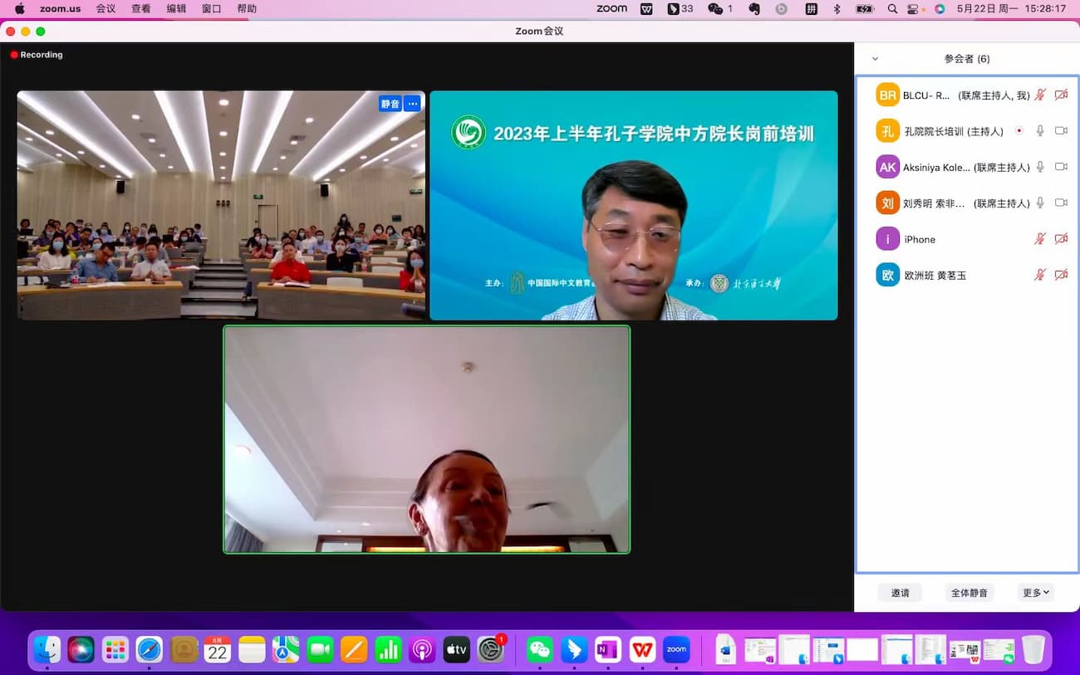The width and height of the screenshot is (1080, 675).
Task: Open Control Center in the menu bar
Action: 914,9
